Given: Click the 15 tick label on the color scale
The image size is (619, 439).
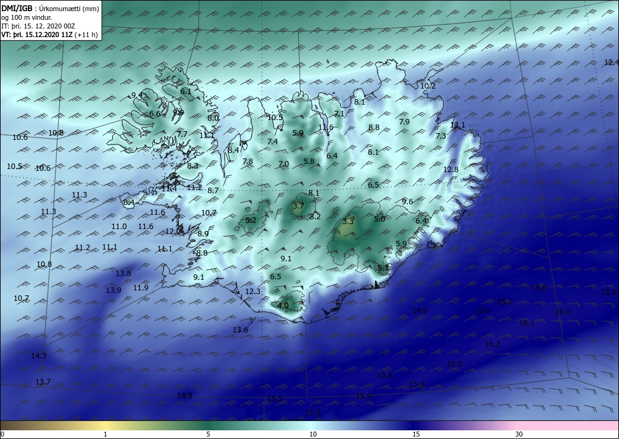Looking at the screenshot, I should coord(416,435).
